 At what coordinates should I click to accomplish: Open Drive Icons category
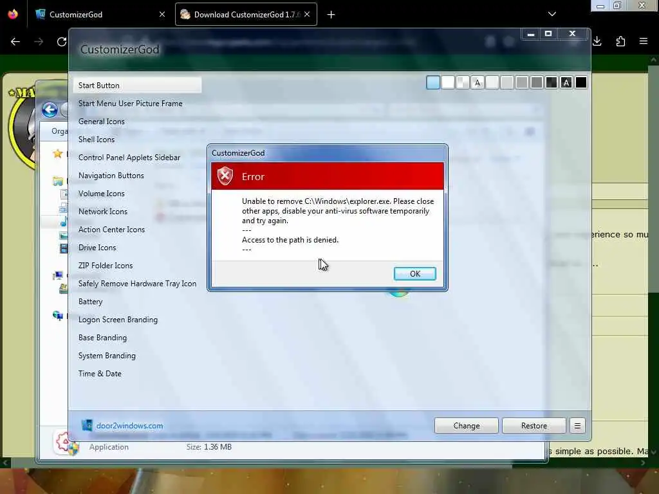click(x=97, y=248)
